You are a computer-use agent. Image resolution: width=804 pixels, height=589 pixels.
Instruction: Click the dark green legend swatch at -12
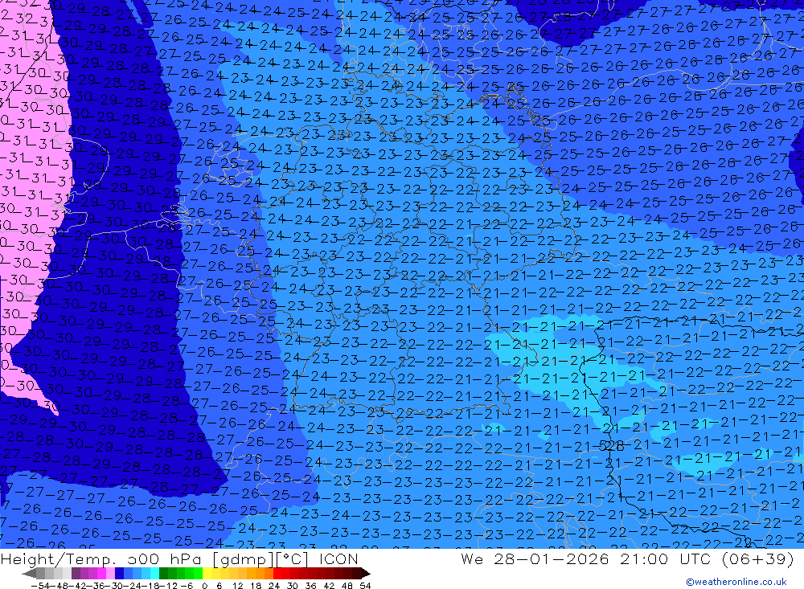pos(163,573)
